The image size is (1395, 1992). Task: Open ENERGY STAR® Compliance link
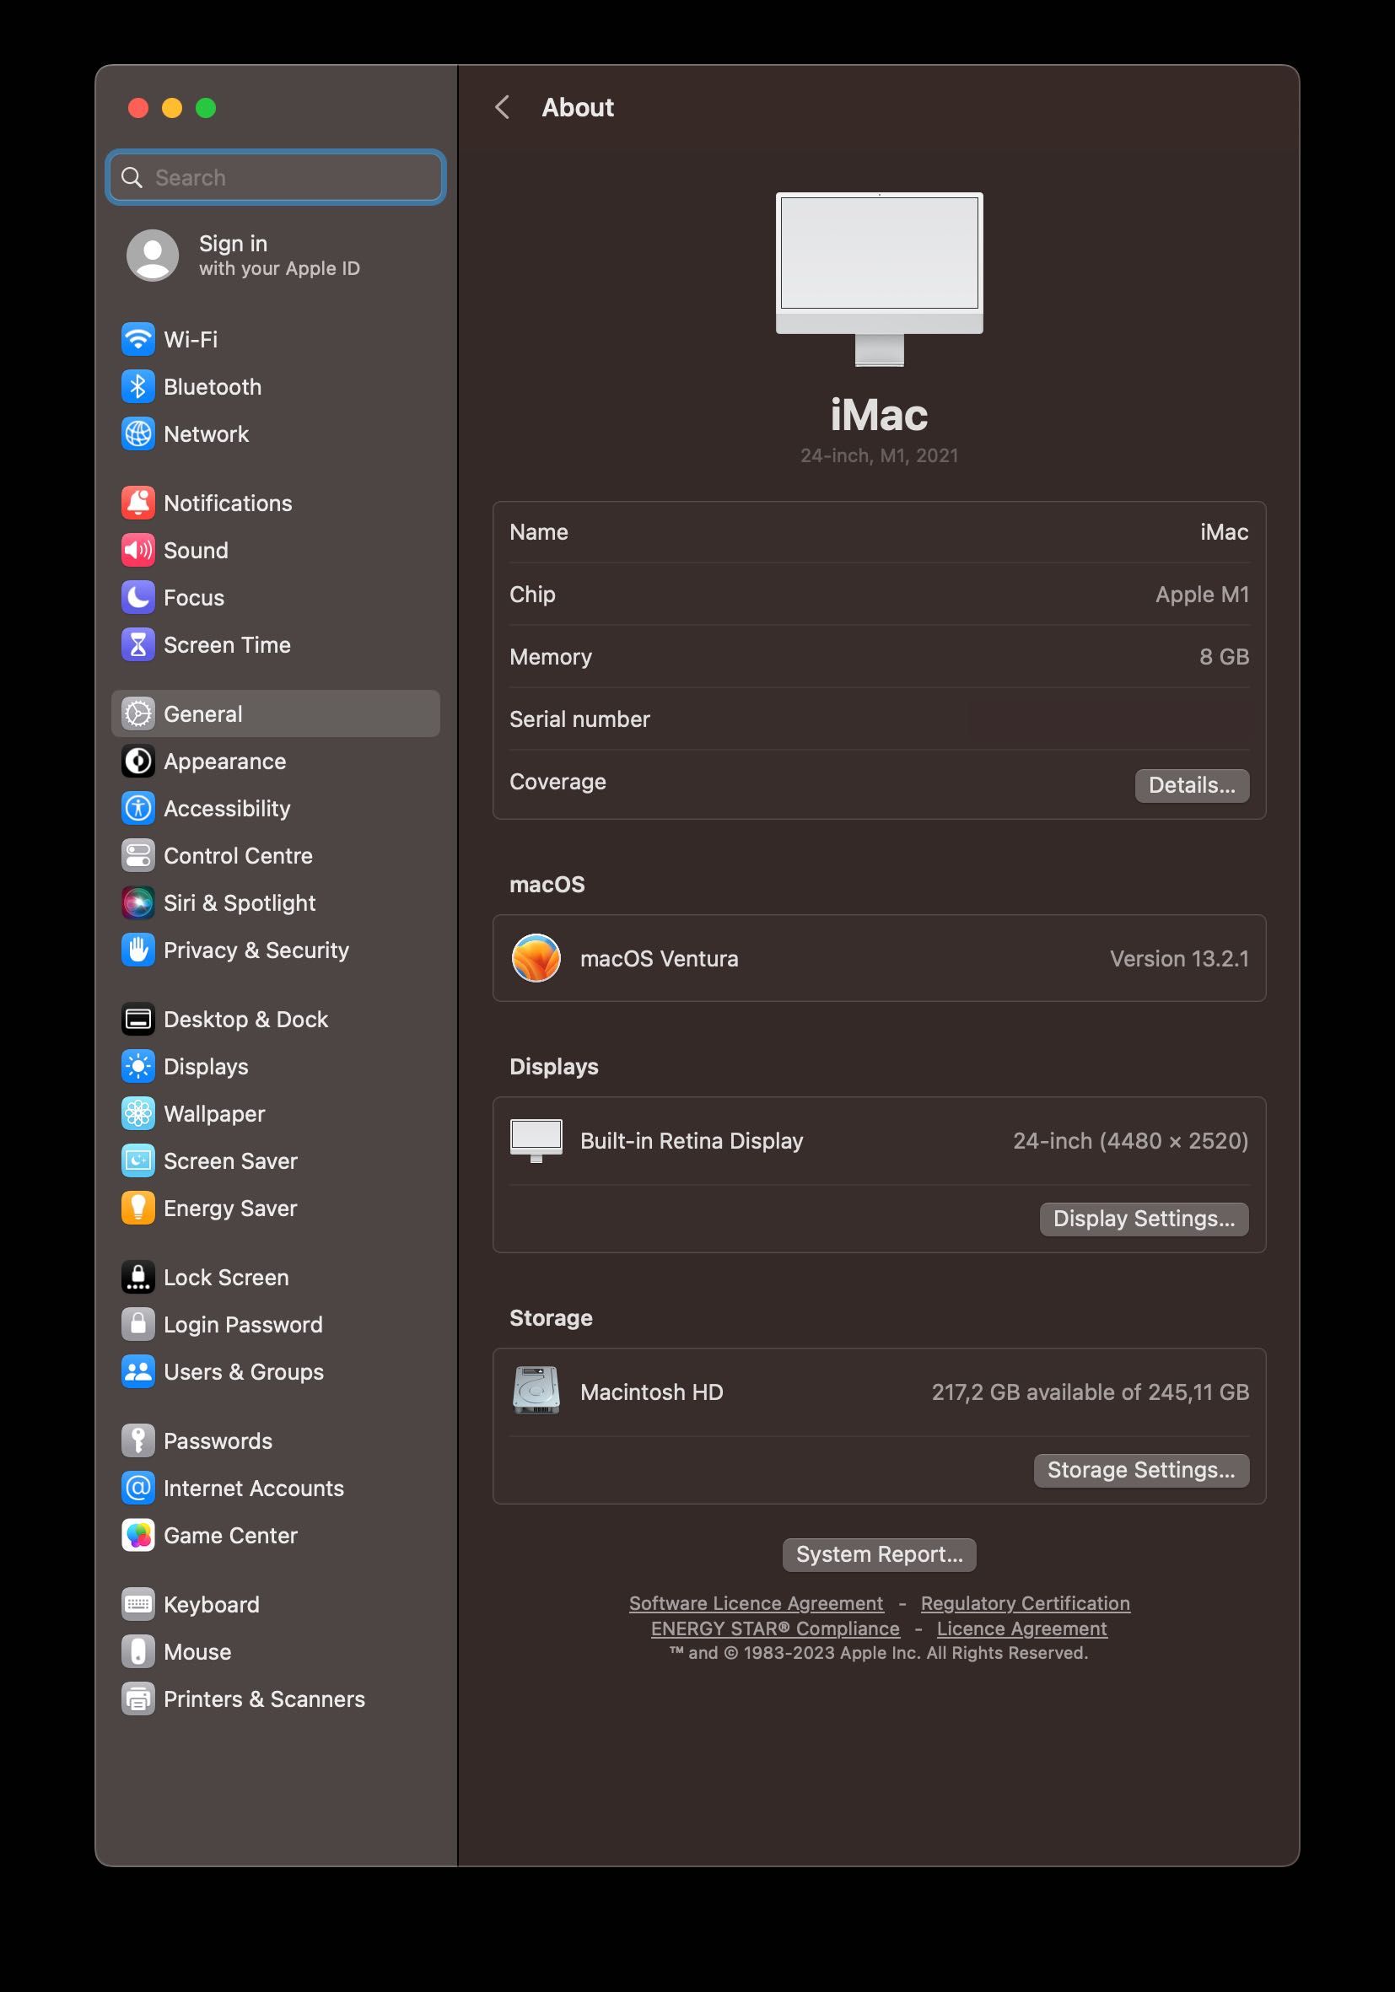pyautogui.click(x=776, y=1629)
